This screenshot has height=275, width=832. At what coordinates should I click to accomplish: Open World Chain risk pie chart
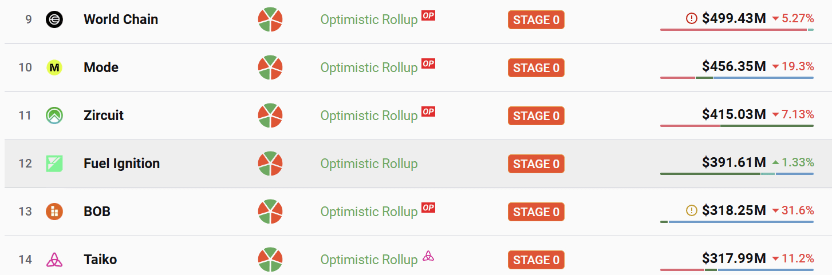270,19
